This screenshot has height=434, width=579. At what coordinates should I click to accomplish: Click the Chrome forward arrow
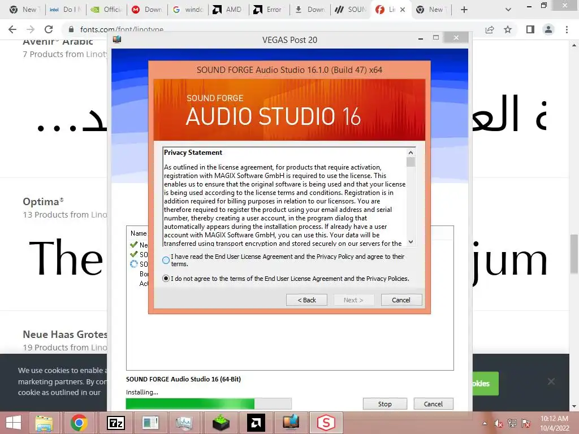click(31, 29)
